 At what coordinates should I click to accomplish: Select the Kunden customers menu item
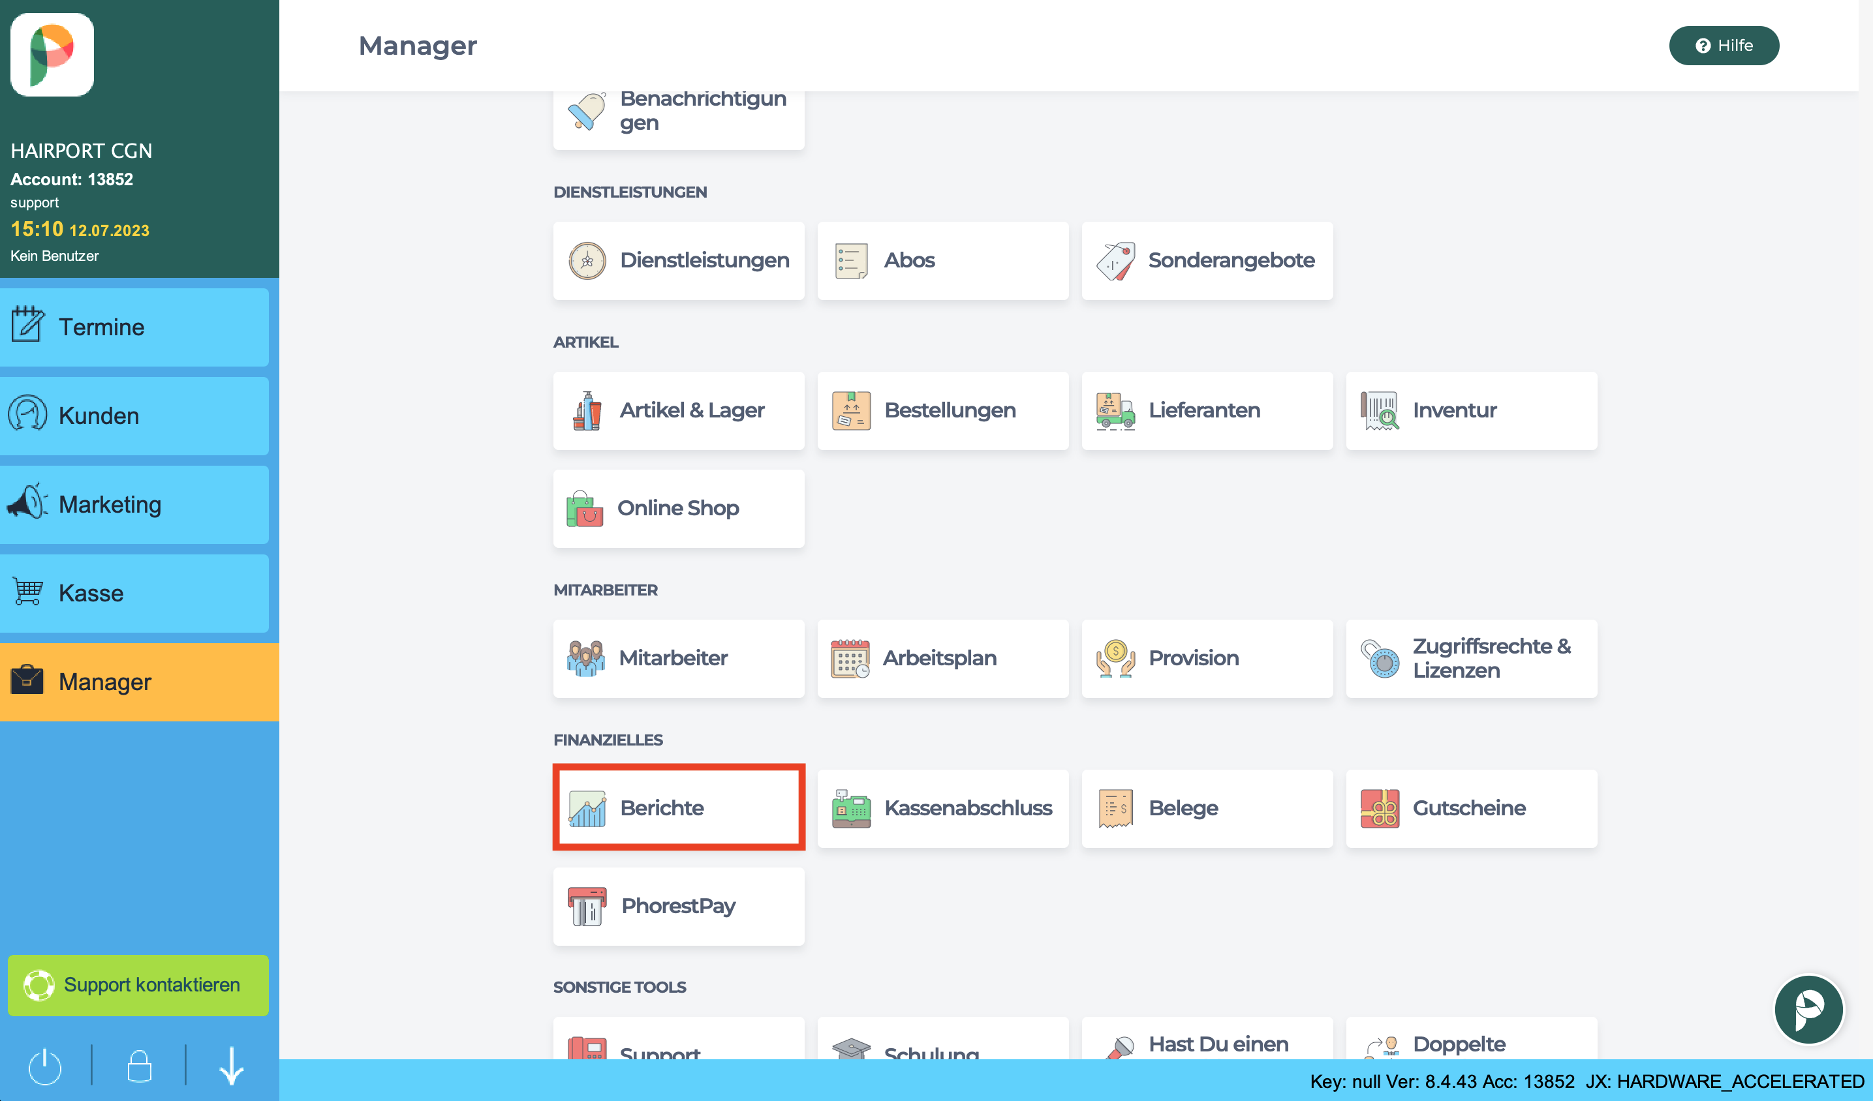tap(139, 414)
